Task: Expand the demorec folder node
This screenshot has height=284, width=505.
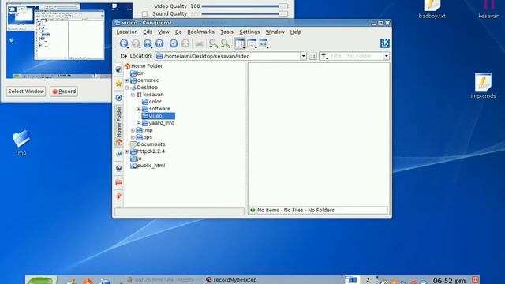Action: (127, 80)
